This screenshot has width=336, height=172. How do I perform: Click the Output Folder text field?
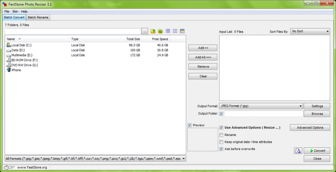(263, 114)
